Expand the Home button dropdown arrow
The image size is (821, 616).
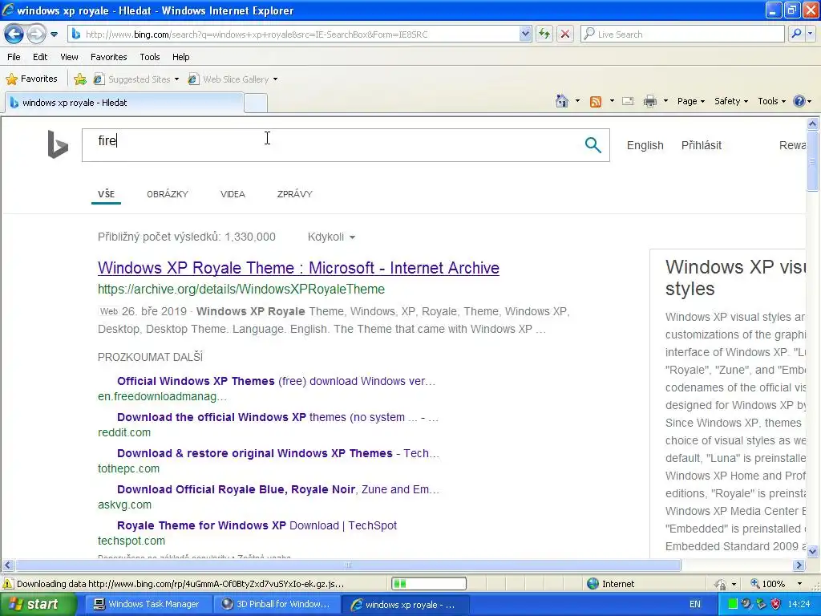577,101
